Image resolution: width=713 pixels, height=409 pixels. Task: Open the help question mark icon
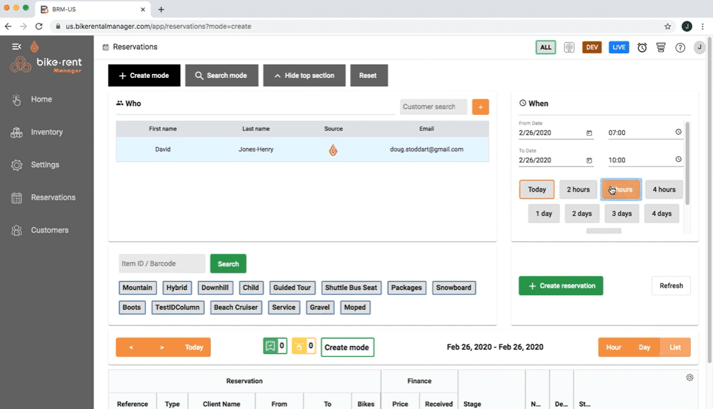[680, 47]
